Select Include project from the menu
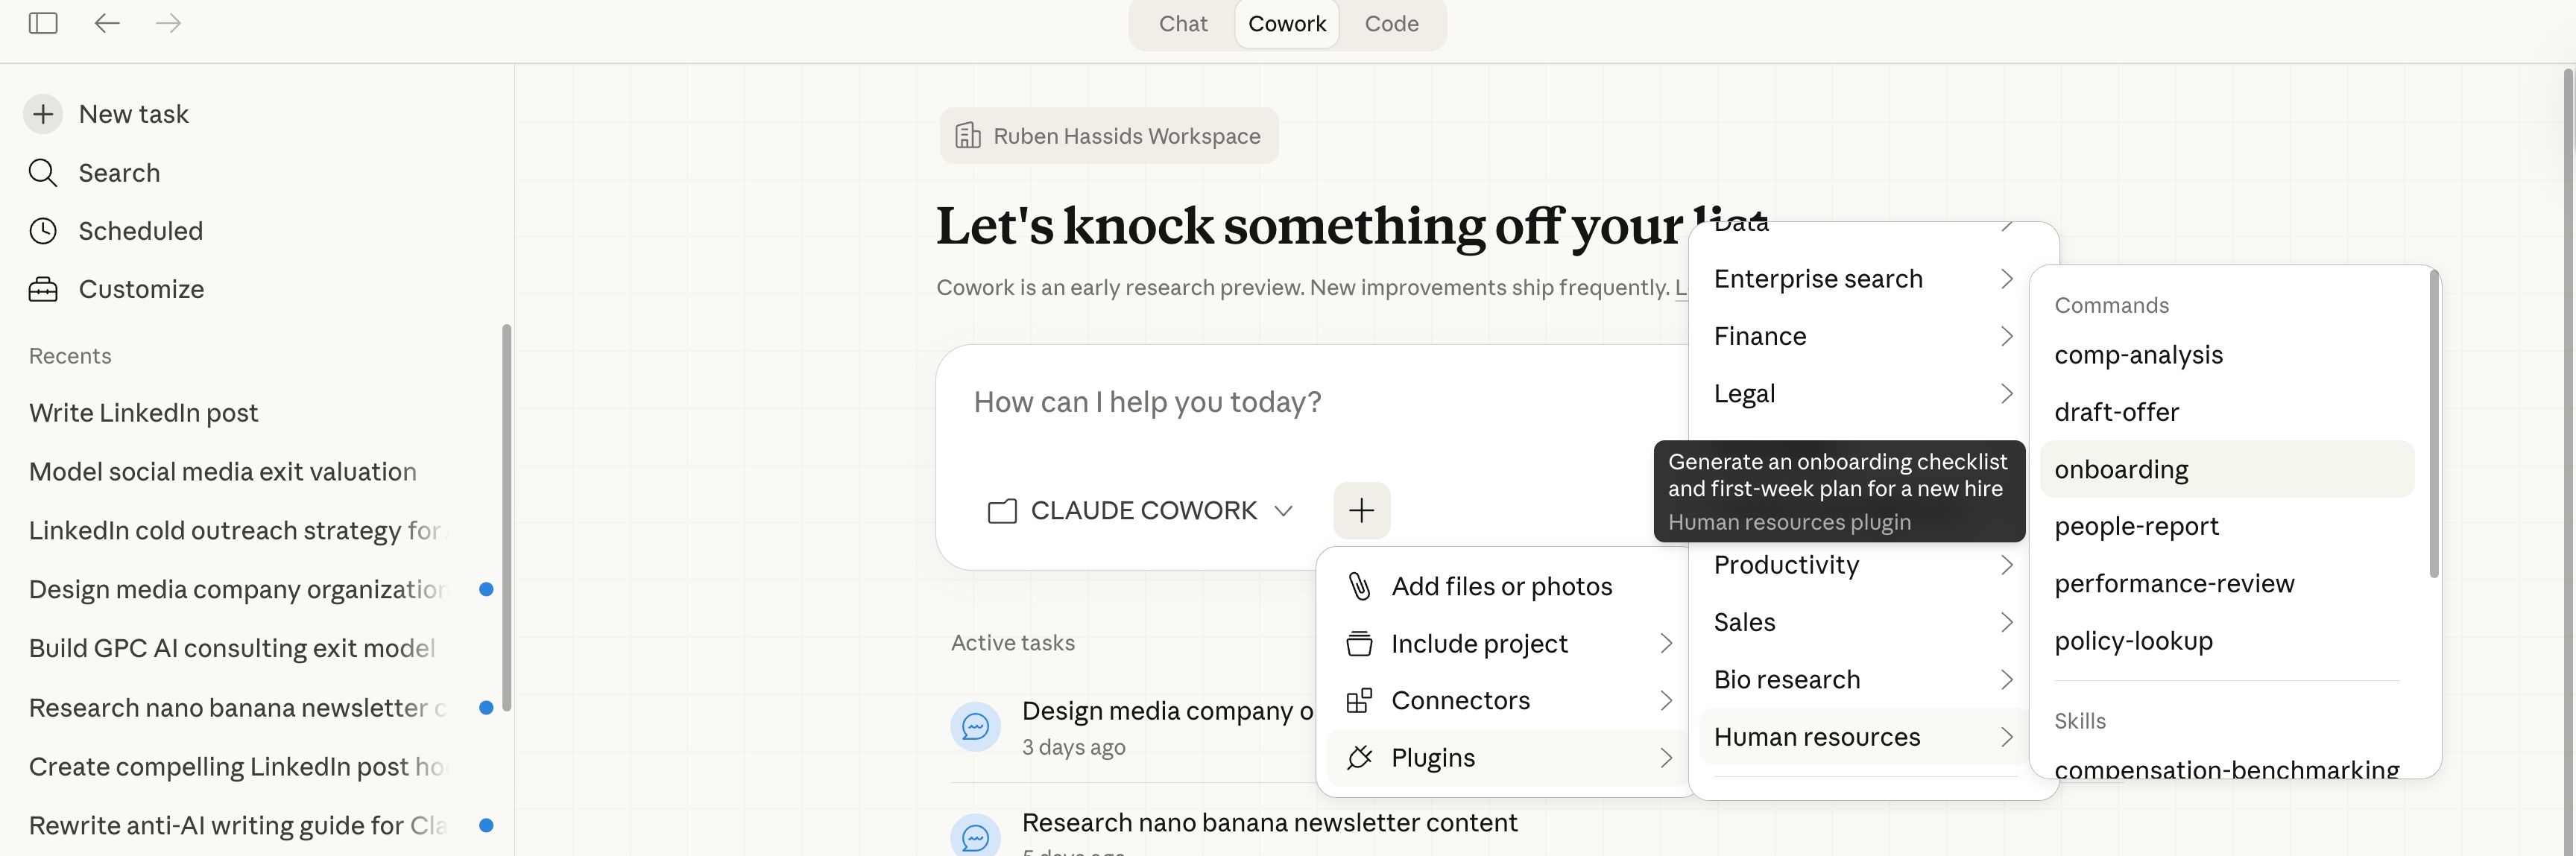 [1479, 643]
